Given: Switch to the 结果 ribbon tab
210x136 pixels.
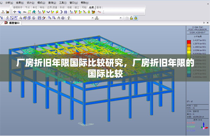Looking at the screenshot, I should [x=91, y=7].
